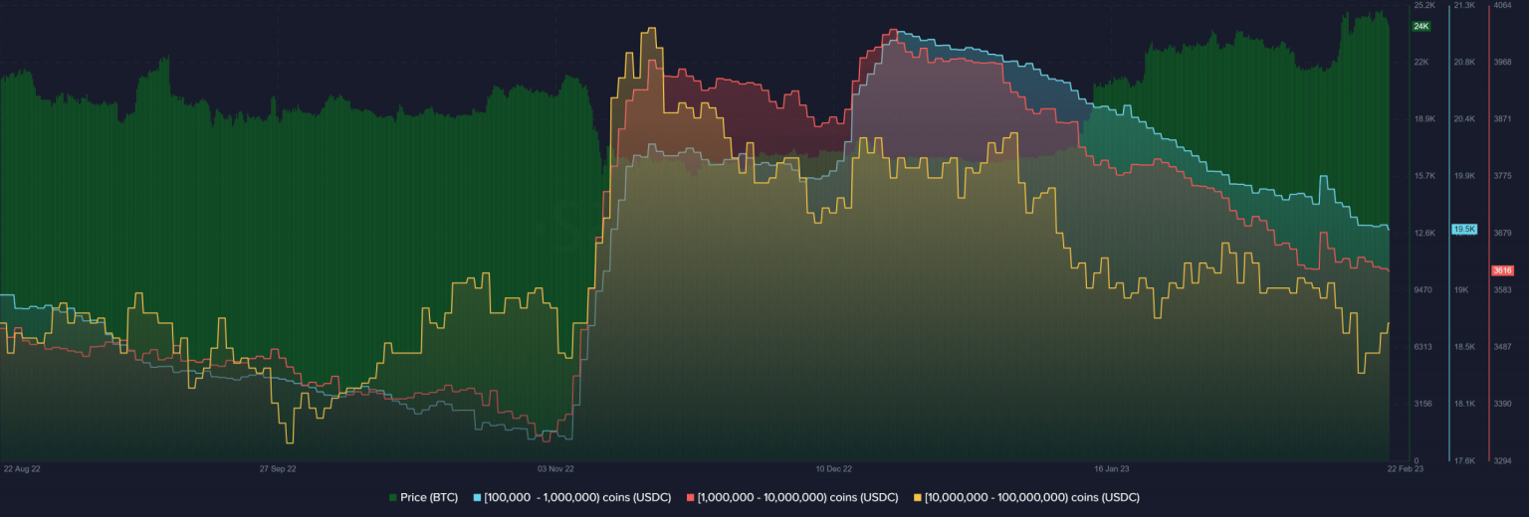Click the blue legend color square

(477, 497)
